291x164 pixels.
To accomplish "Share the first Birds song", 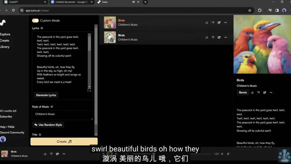I will click(x=219, y=23).
